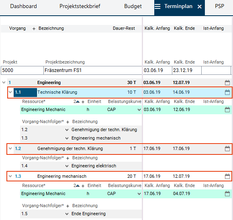Open calendar icon for Engineering mechanisch row
This screenshot has height=220, width=233.
coord(227,176)
